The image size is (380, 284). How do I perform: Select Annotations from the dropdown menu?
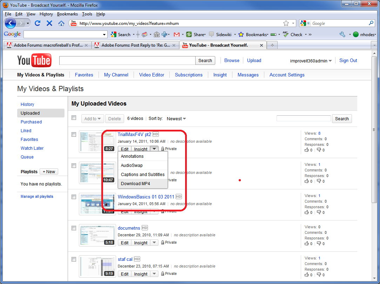143,156
